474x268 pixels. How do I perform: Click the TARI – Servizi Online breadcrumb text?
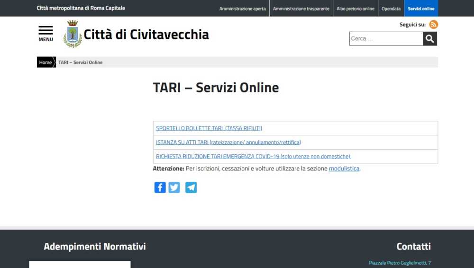pyautogui.click(x=81, y=62)
